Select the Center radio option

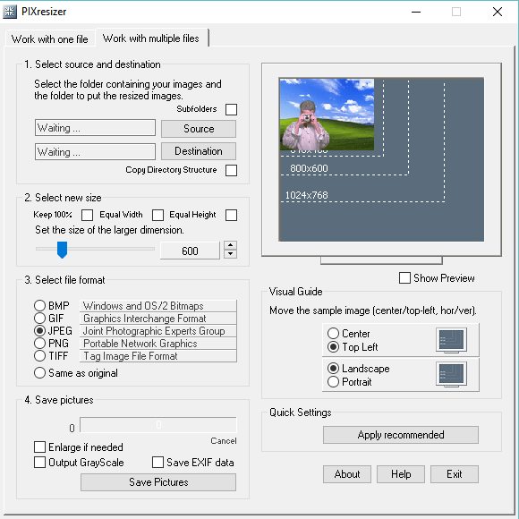tap(333, 333)
